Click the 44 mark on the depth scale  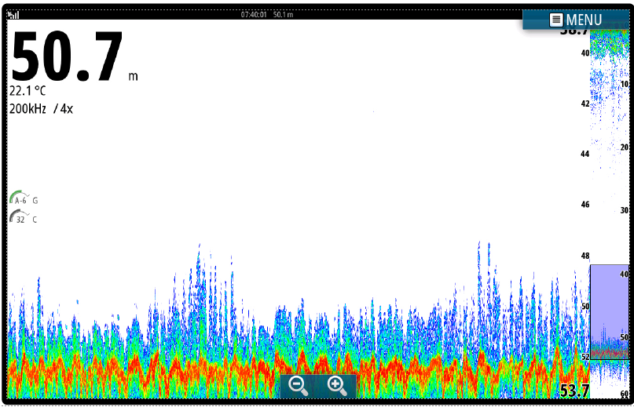pyautogui.click(x=585, y=154)
